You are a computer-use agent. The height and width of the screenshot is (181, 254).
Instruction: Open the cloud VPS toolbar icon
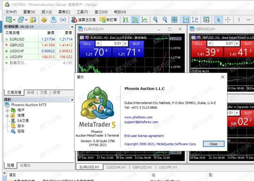click(54, 20)
